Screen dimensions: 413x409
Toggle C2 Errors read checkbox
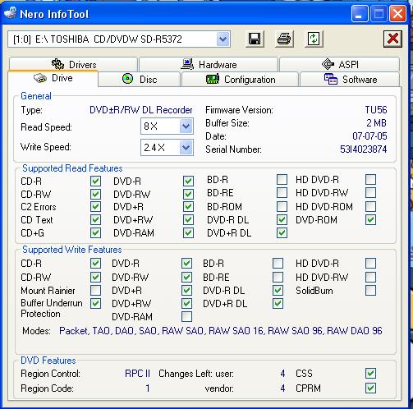[95, 206]
